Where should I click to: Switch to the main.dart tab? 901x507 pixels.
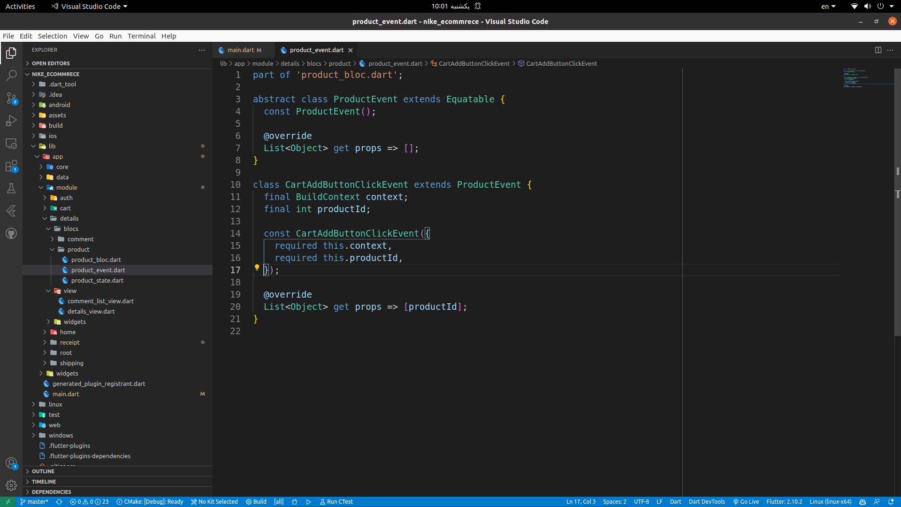click(x=243, y=50)
